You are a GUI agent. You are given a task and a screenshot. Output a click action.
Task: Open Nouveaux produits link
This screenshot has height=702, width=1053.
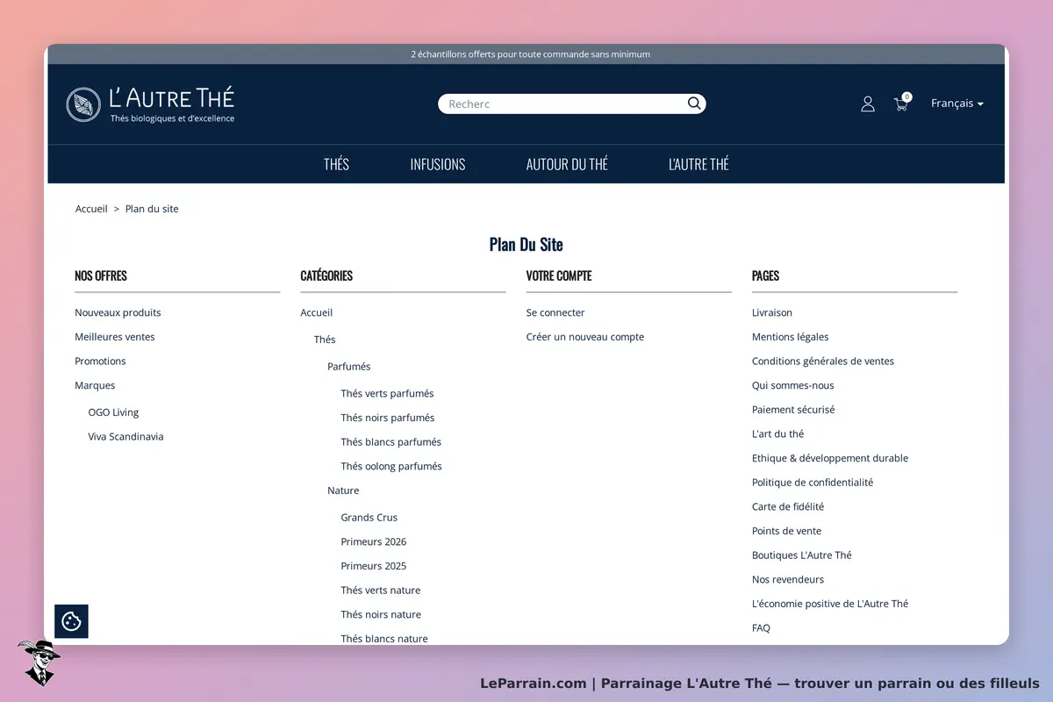(118, 312)
